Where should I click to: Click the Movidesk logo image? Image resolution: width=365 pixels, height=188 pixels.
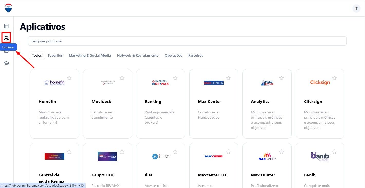[108, 83]
